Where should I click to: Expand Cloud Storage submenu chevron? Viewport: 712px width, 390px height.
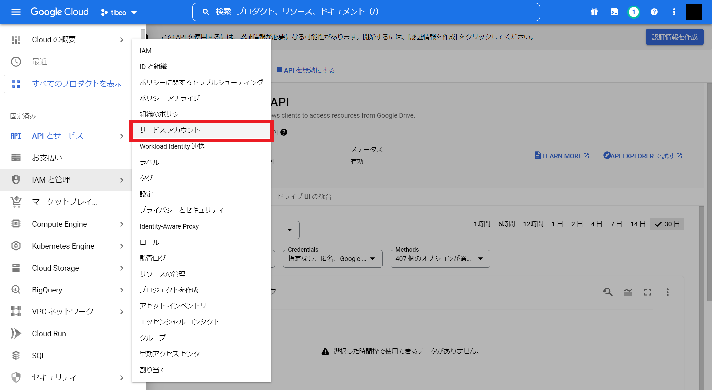coord(122,268)
